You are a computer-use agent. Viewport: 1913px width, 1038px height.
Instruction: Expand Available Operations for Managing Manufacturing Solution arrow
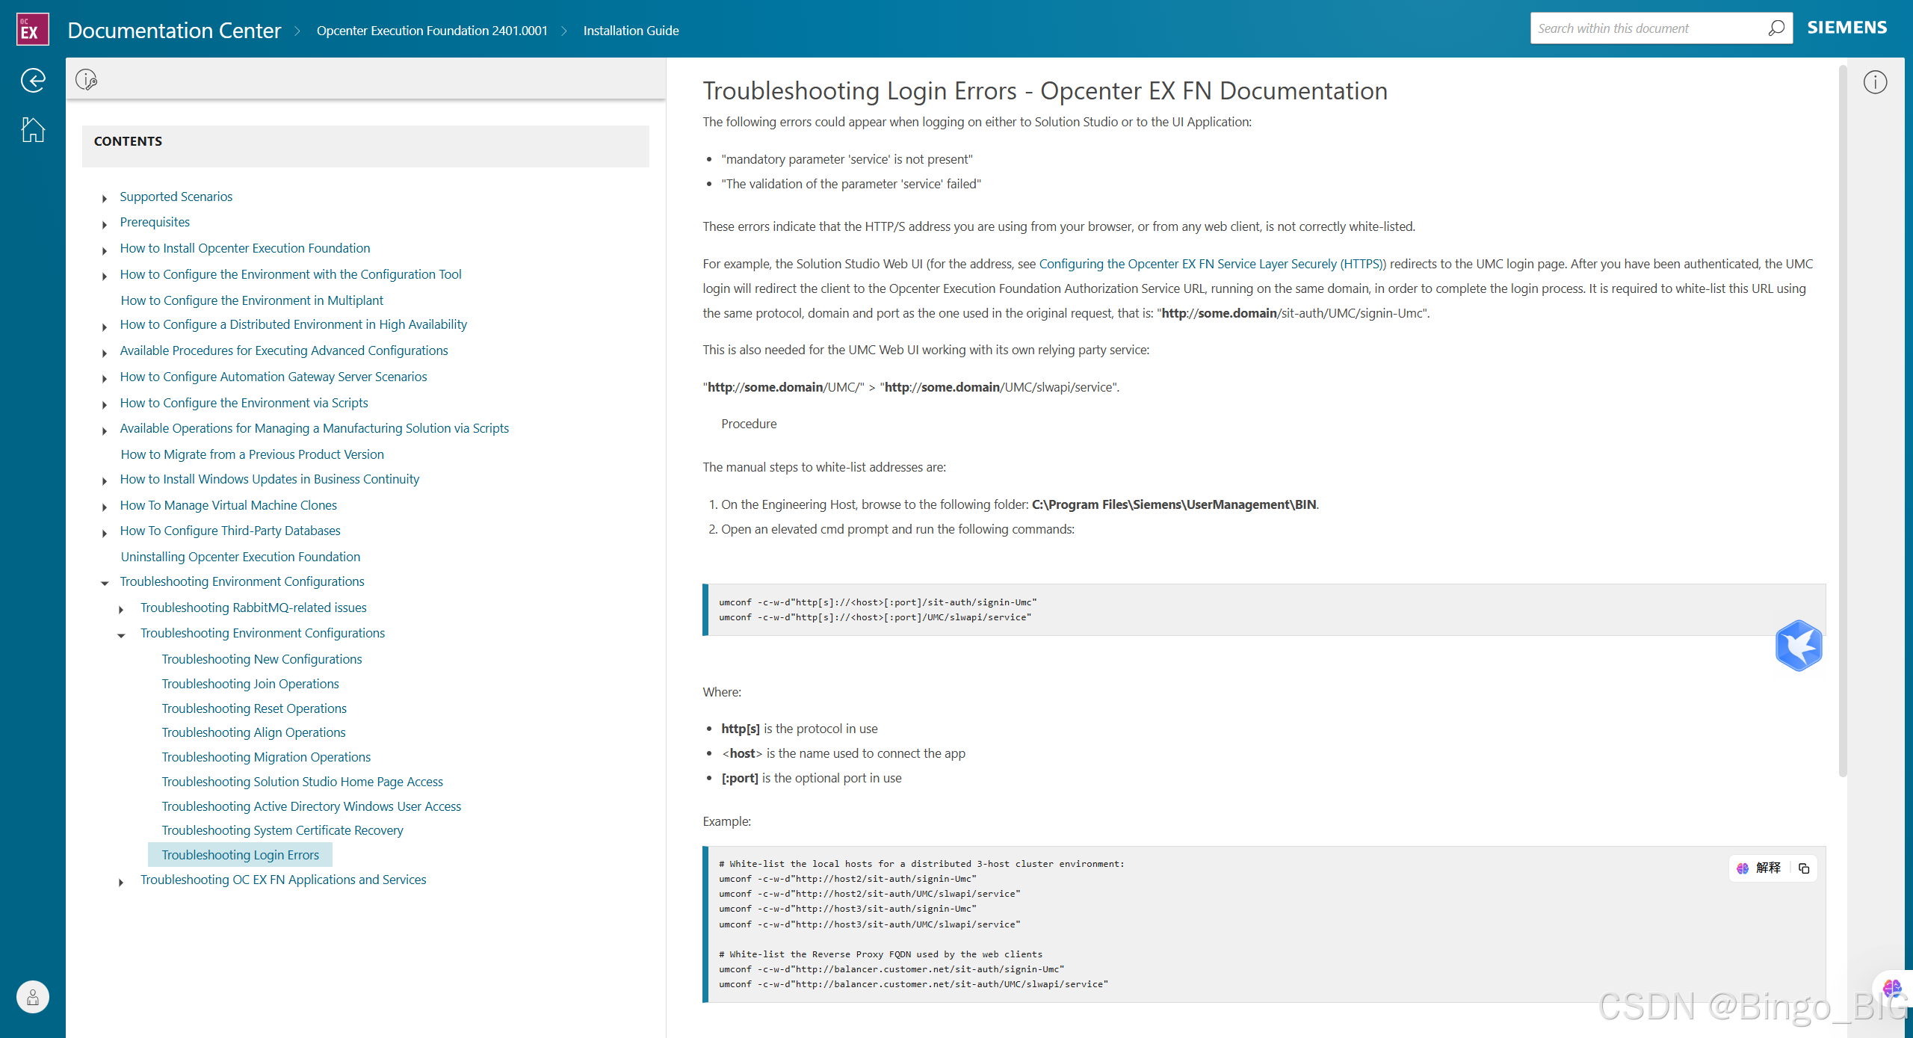[105, 430]
